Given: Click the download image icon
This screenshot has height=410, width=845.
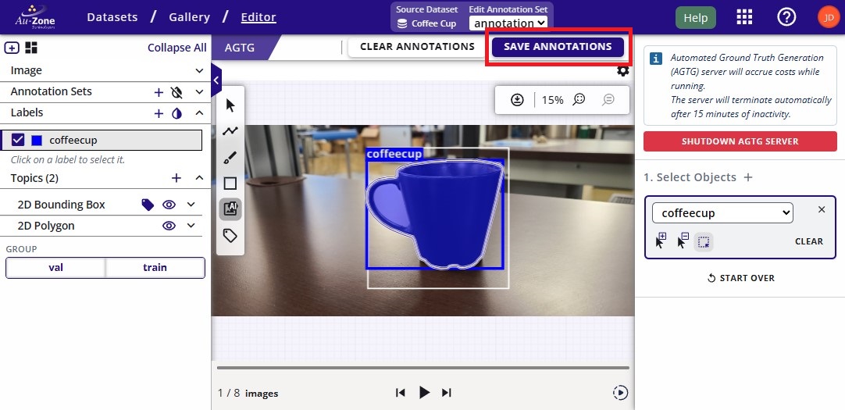Looking at the screenshot, I should (517, 100).
